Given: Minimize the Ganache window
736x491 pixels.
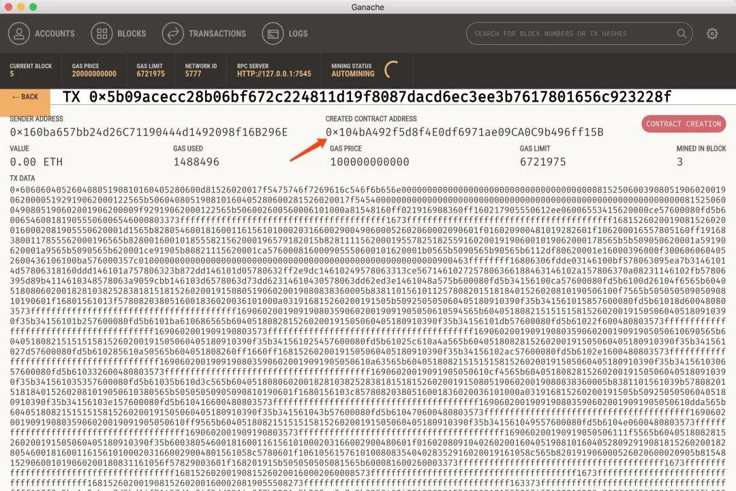Looking at the screenshot, I should [x=20, y=7].
